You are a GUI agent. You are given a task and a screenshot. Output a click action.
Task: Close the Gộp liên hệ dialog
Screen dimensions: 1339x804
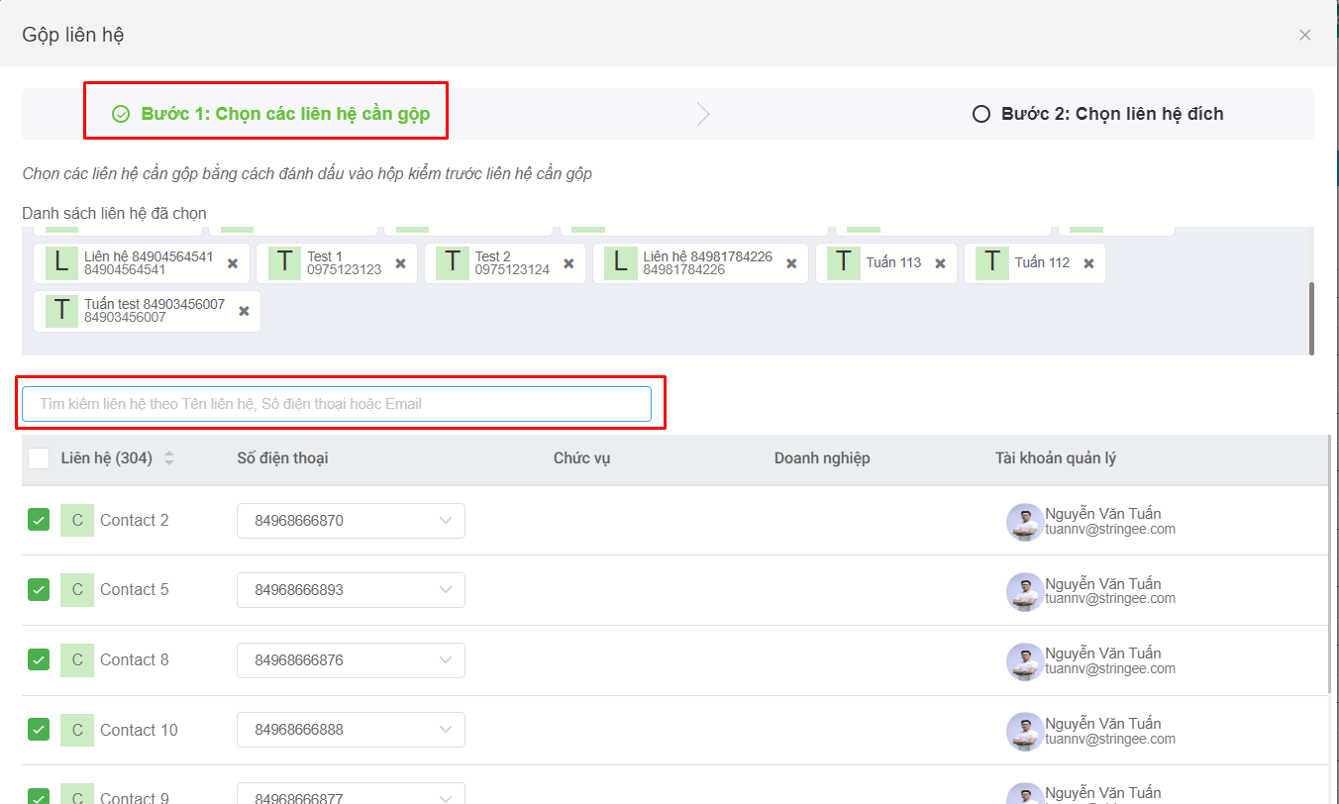pyautogui.click(x=1304, y=36)
